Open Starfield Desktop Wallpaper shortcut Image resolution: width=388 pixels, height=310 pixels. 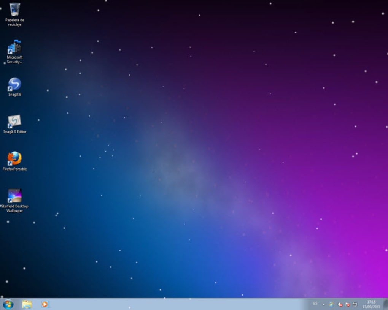click(x=14, y=195)
